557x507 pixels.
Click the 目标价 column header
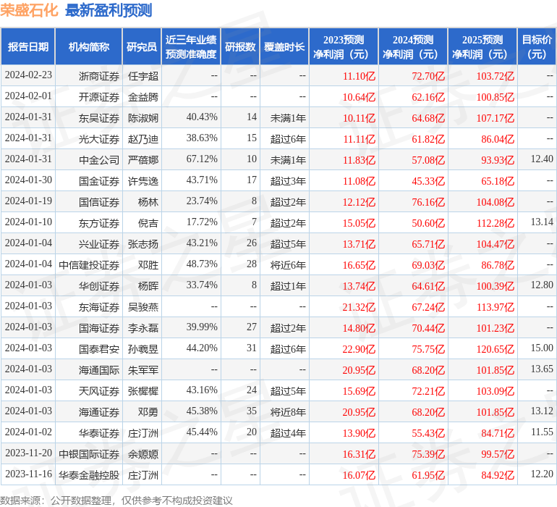pyautogui.click(x=537, y=46)
